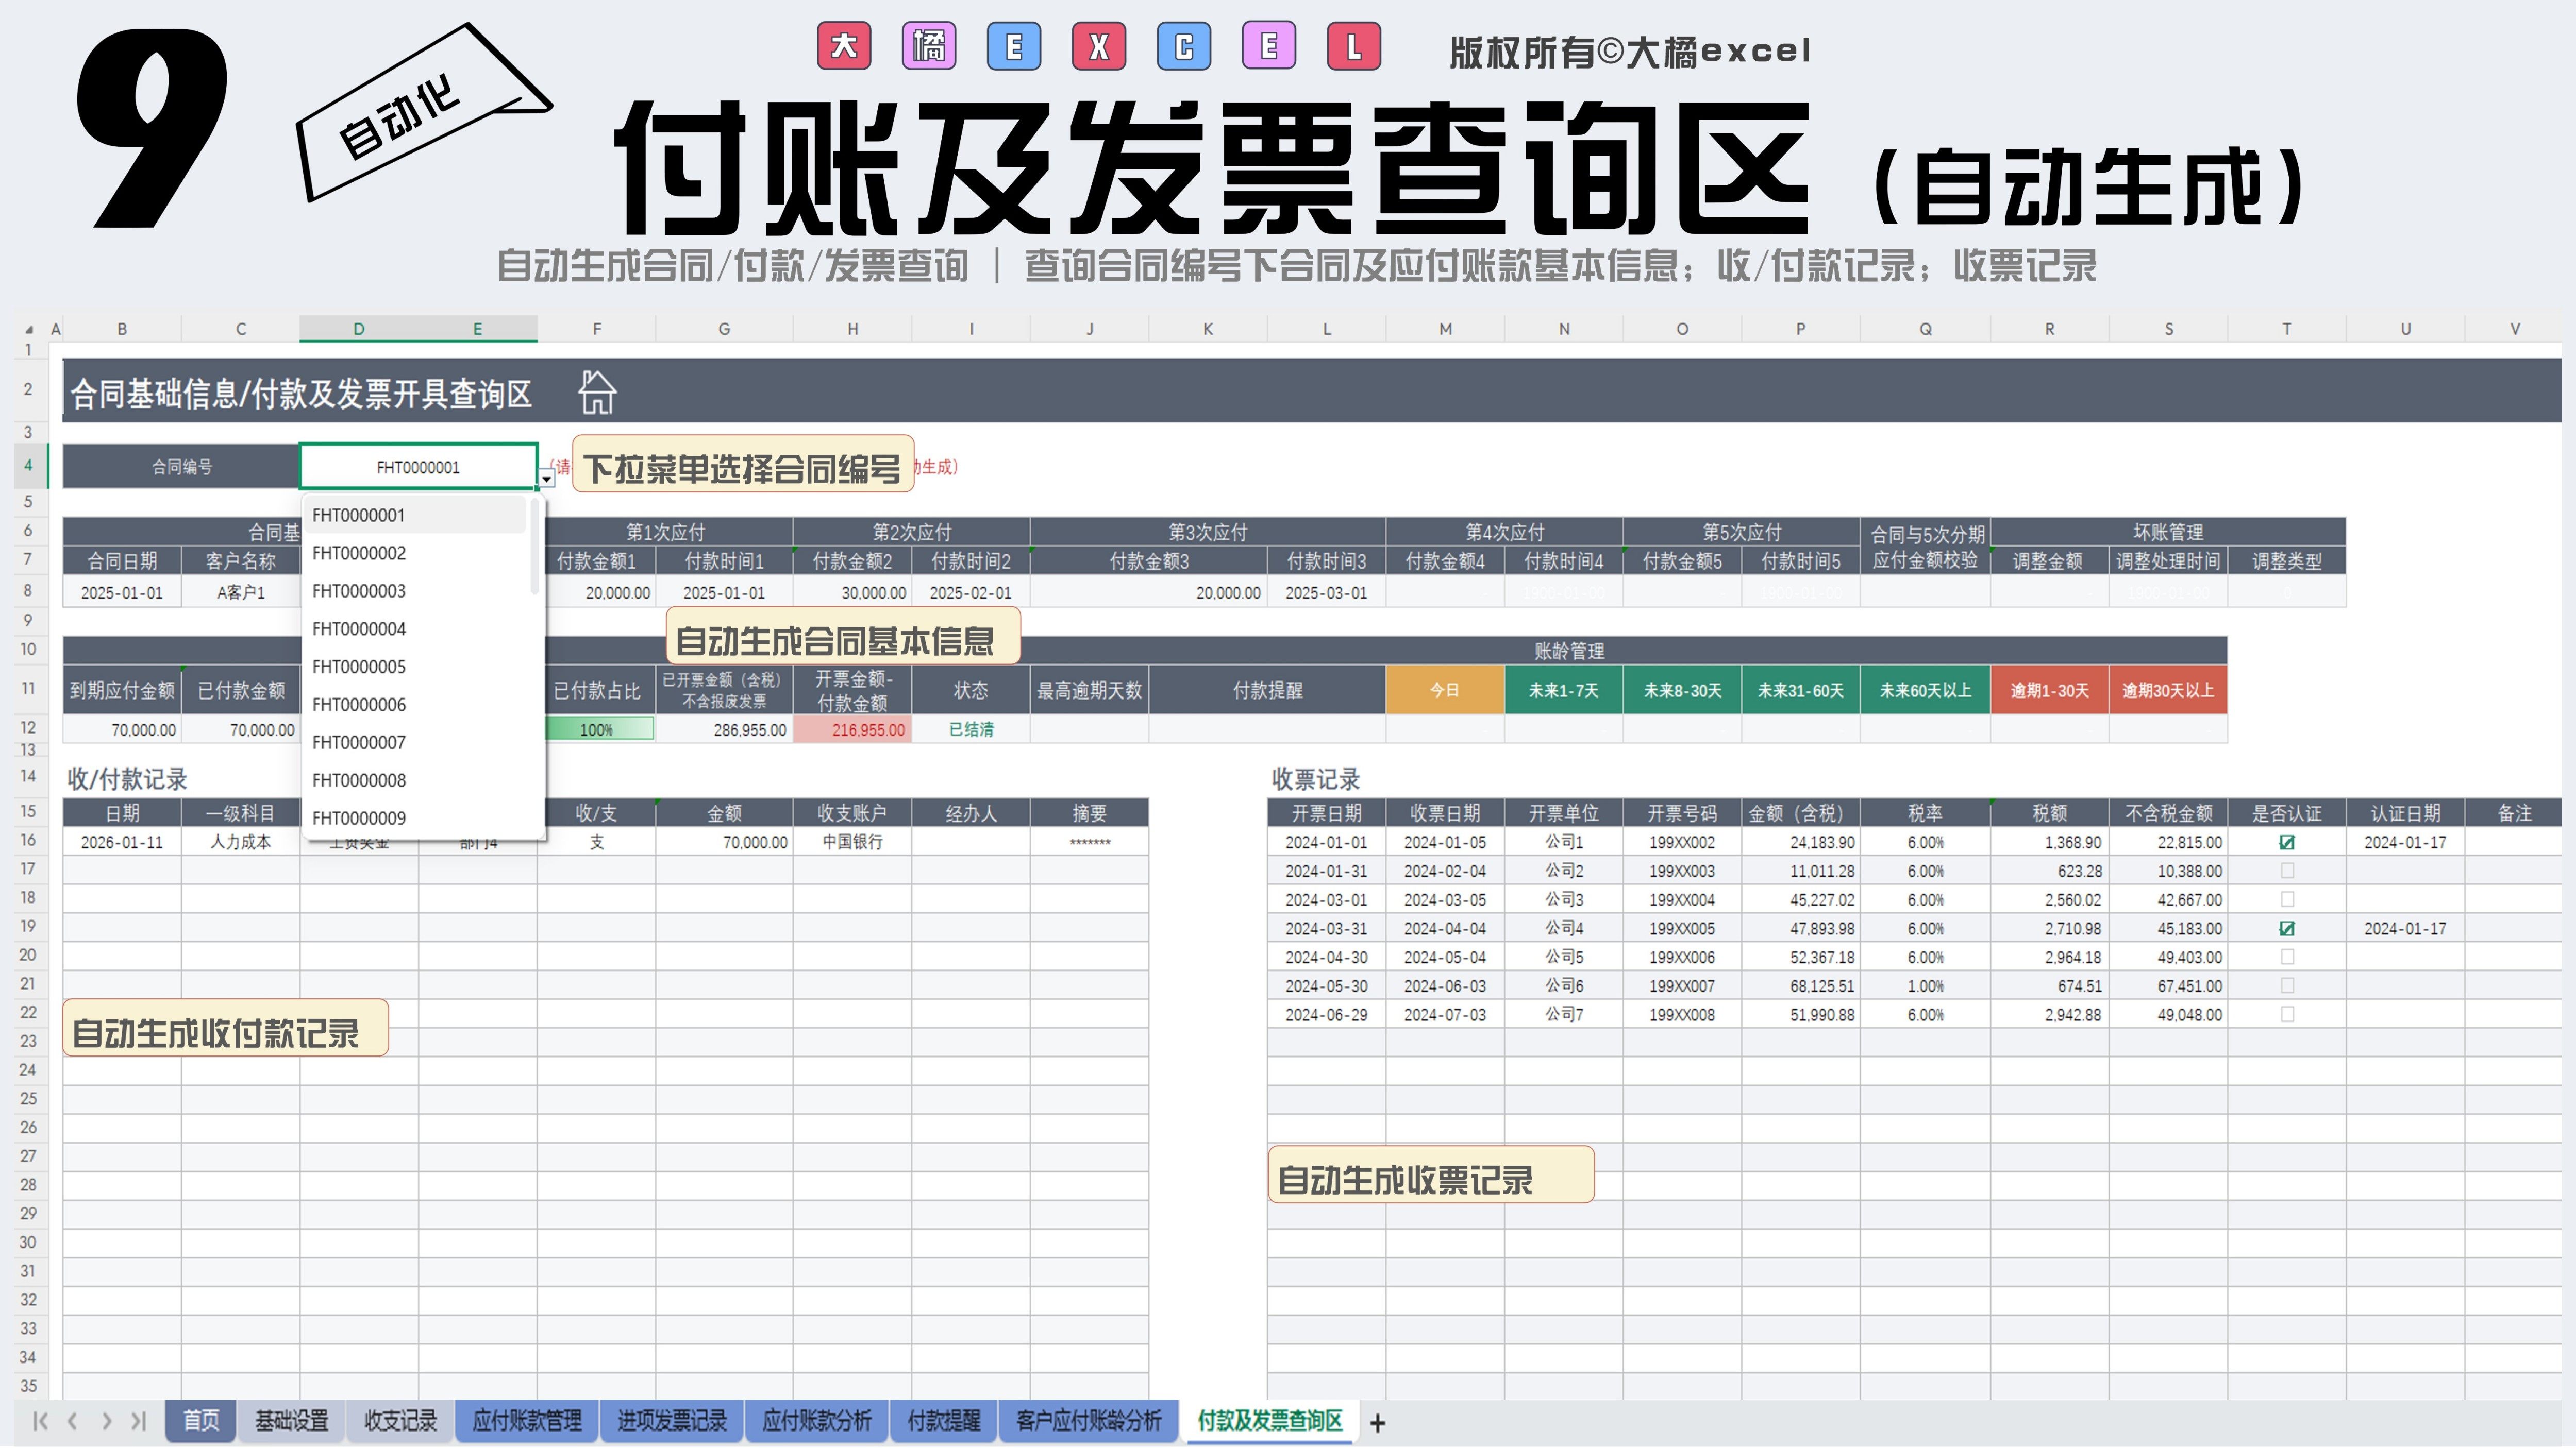This screenshot has width=2576, height=1448.
Task: Jump to last sheet navigation arrow
Action: [x=139, y=1420]
